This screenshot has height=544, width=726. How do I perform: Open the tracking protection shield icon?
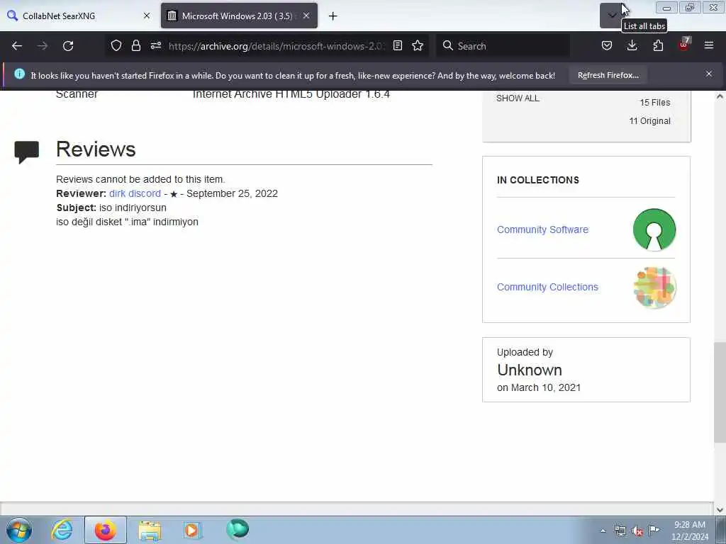point(116,46)
